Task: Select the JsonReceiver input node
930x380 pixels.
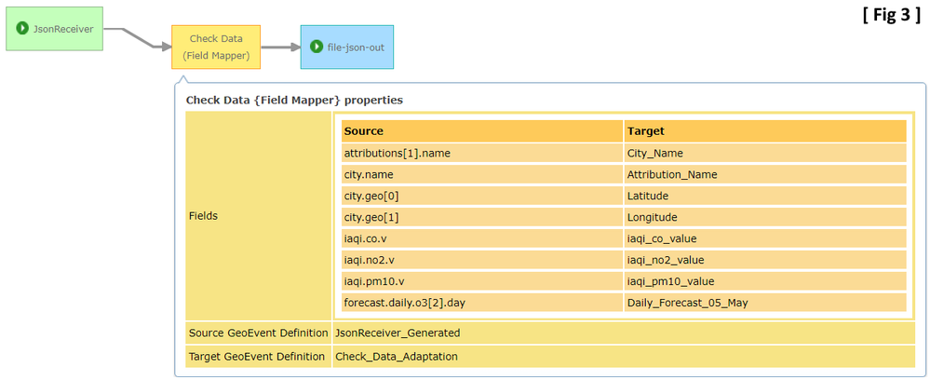Action: 54,28
